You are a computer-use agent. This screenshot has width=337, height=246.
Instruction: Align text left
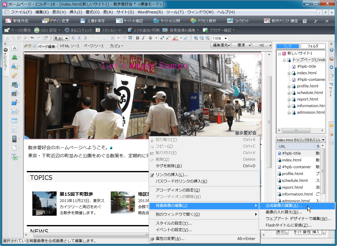click(x=73, y=38)
